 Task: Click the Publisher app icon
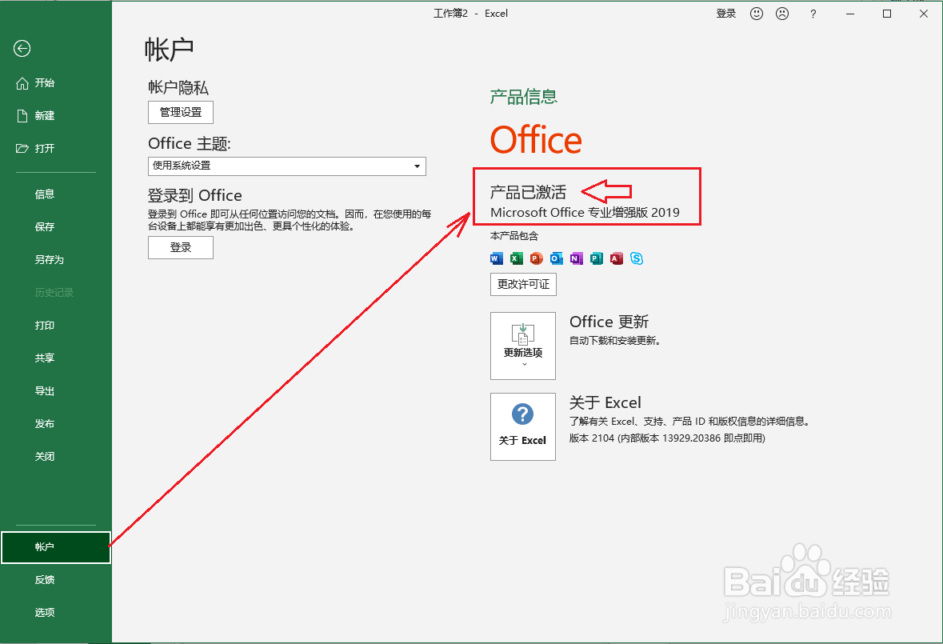[597, 258]
